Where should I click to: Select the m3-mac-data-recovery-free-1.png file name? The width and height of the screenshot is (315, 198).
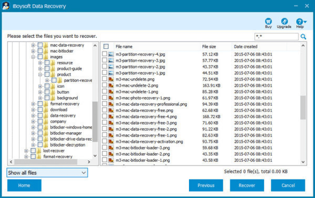pyautogui.click(x=146, y=135)
